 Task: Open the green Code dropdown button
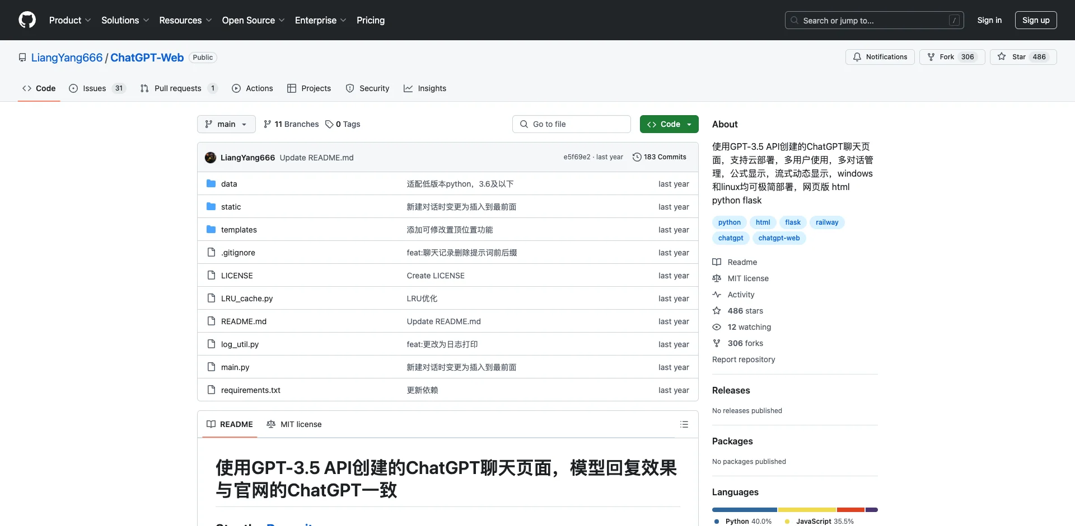coord(669,124)
